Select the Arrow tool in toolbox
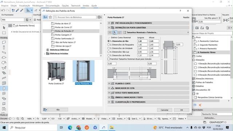Screen dimensions: 233x131 (x=4, y=28)
